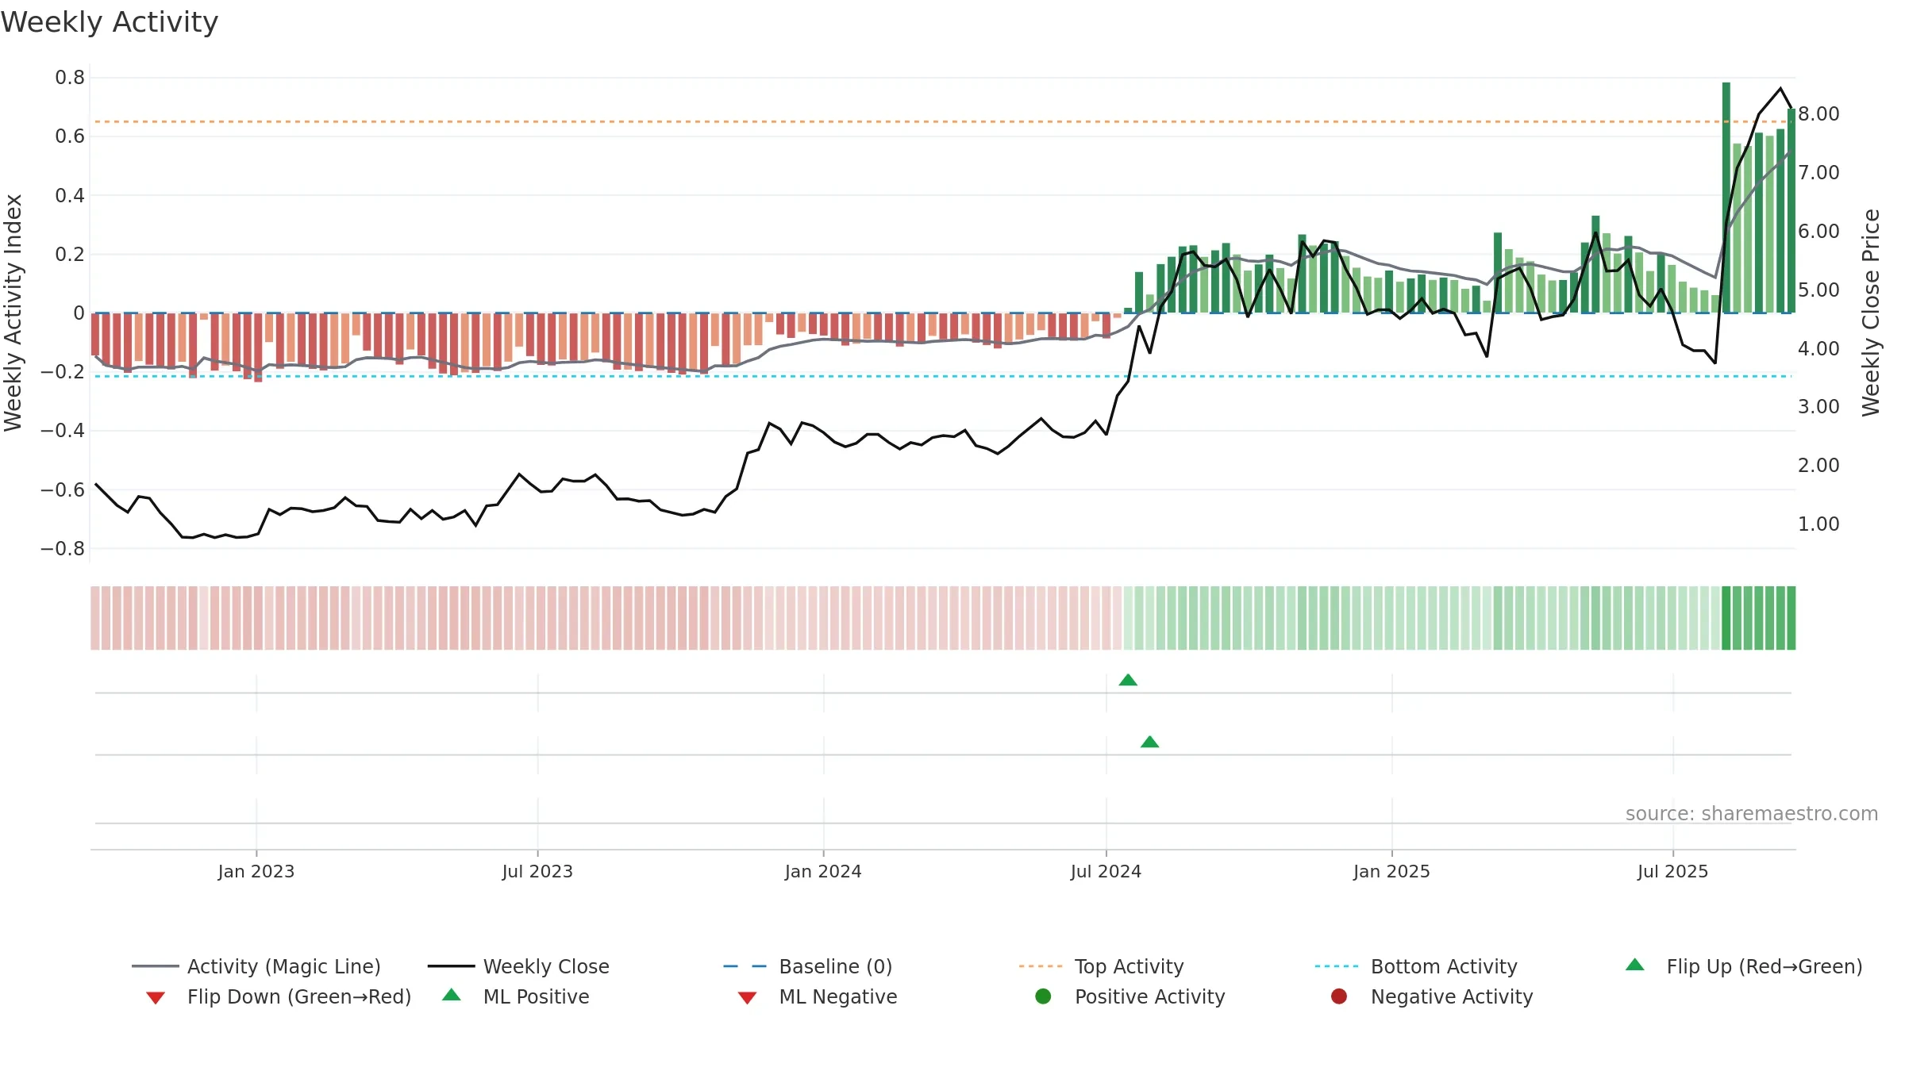The width and height of the screenshot is (1905, 1071).
Task: Click the Jan 2025 x-axis label
Action: pos(1391,871)
